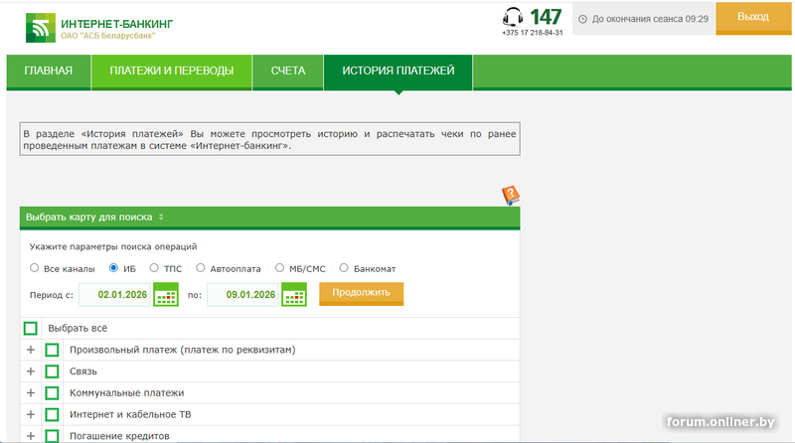Select the 'ИБ' channel radio button
This screenshot has height=443, width=795.
113,267
